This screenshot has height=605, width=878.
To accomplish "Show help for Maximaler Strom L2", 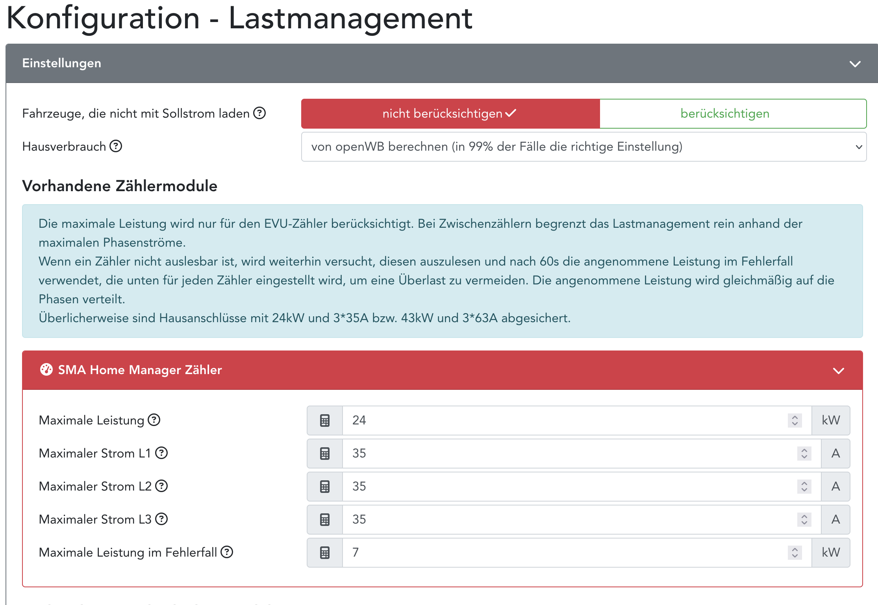I will [x=161, y=486].
